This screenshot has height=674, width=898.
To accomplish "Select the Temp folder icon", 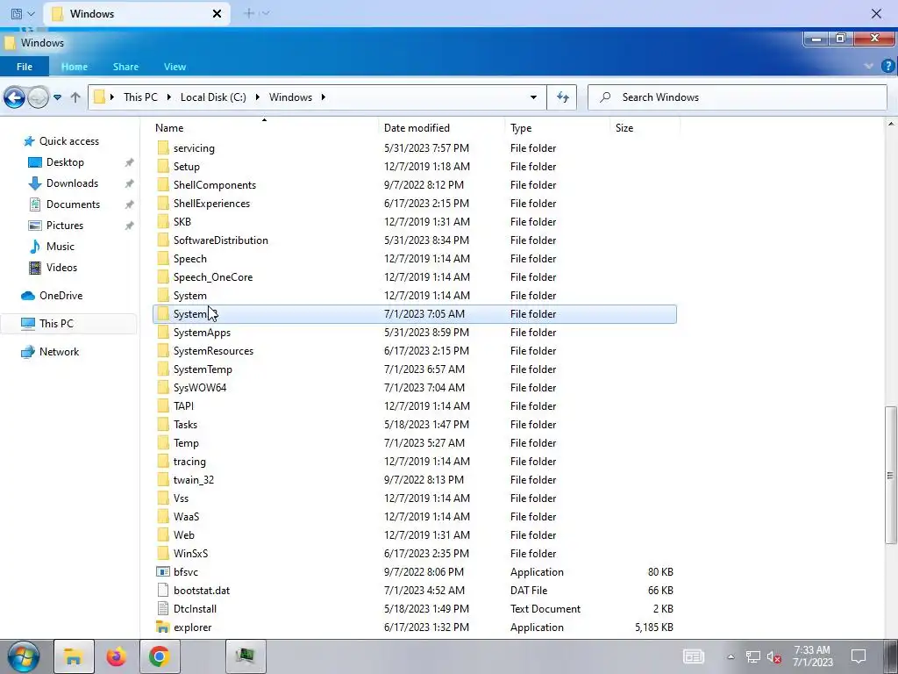I will click(x=163, y=443).
